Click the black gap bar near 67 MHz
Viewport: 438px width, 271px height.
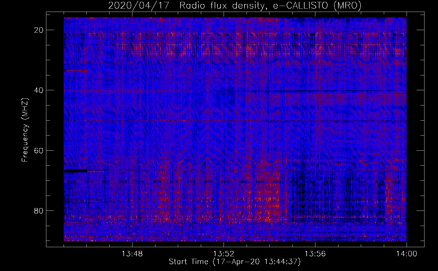[76, 171]
